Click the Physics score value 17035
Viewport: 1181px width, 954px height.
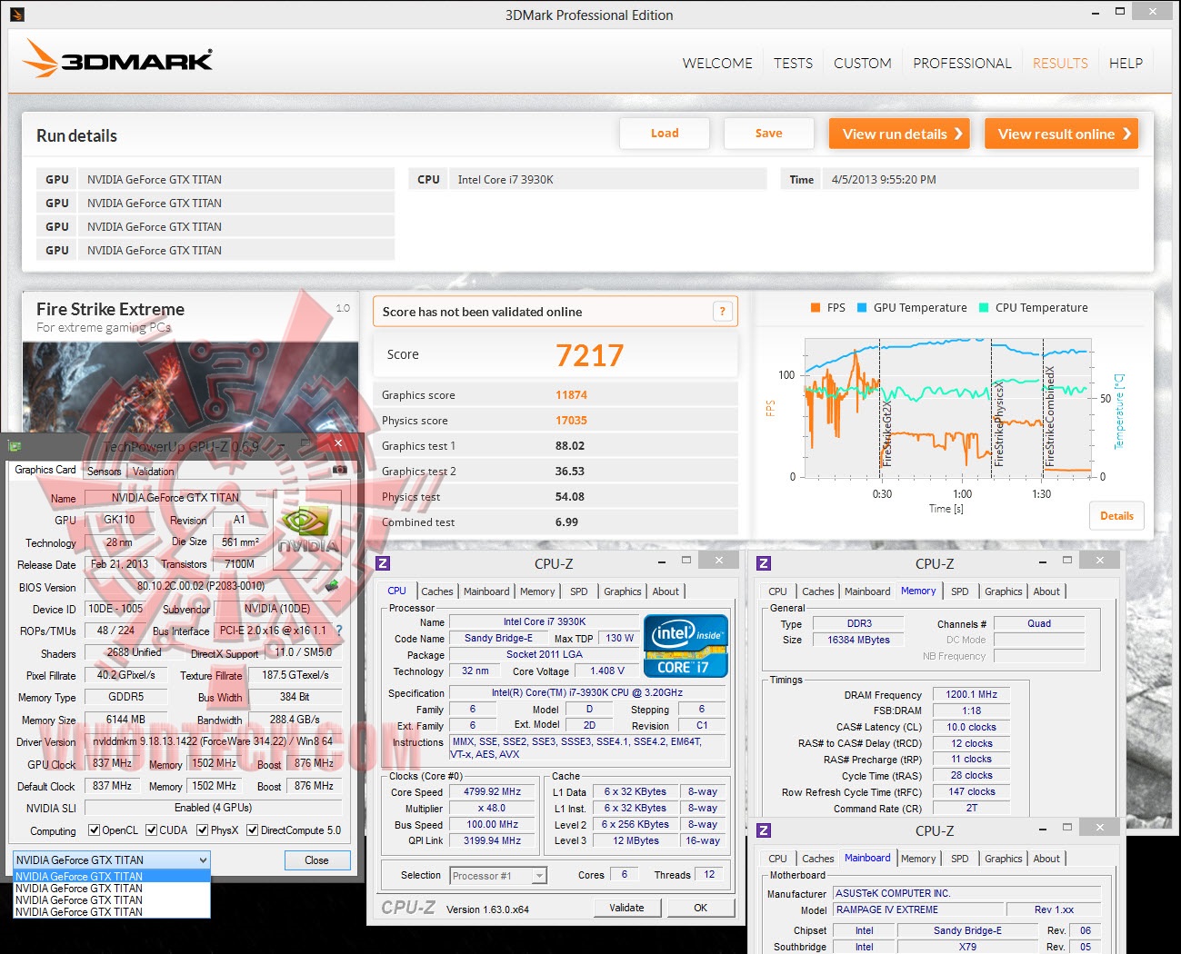click(x=571, y=421)
